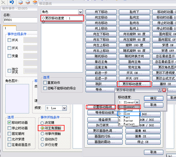Select the 与主角接触 trigger radio button

tap(42, 128)
